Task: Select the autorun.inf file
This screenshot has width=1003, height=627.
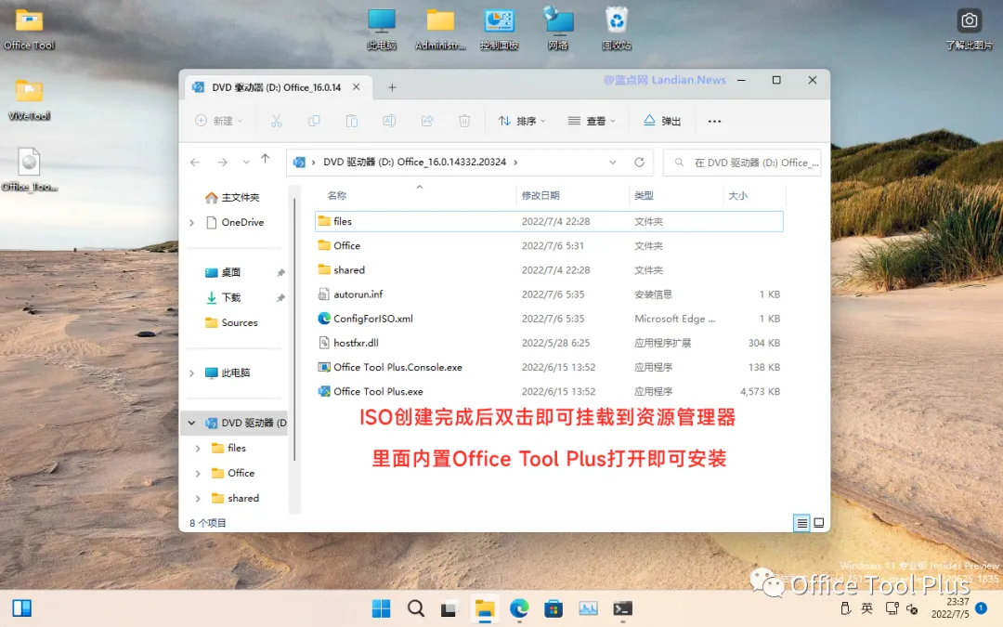Action: [549, 294]
